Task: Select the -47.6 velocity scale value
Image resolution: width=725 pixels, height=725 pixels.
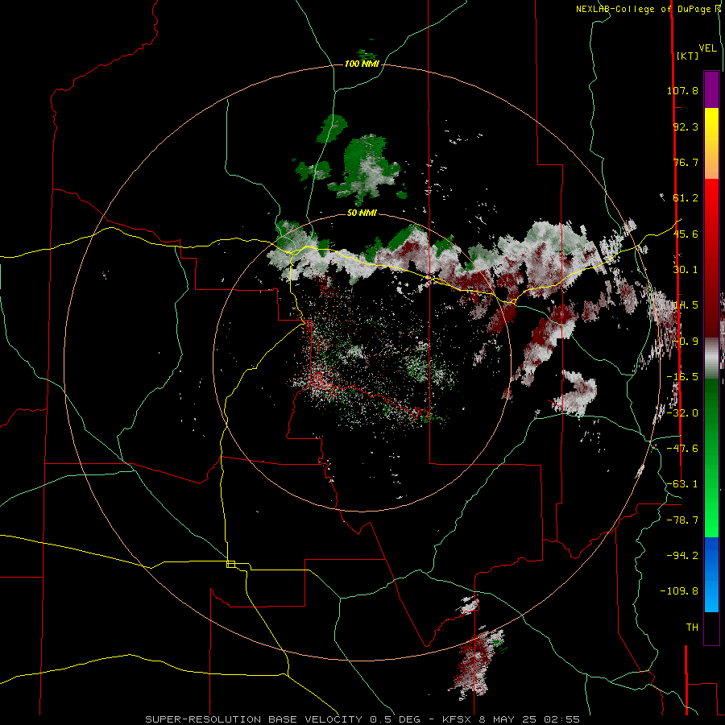Action: point(682,449)
